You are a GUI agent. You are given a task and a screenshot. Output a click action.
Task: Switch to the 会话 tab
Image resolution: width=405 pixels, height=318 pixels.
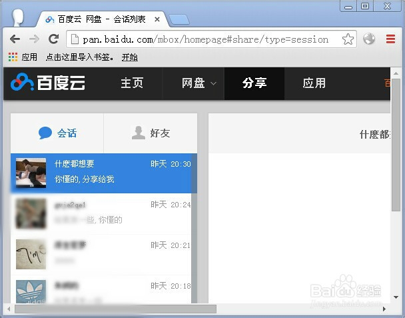click(x=57, y=133)
